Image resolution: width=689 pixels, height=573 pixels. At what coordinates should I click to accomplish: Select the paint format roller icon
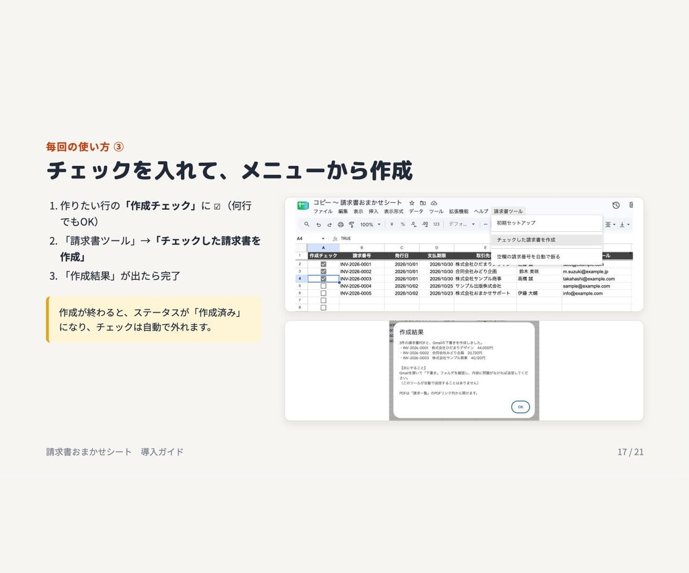(x=351, y=224)
